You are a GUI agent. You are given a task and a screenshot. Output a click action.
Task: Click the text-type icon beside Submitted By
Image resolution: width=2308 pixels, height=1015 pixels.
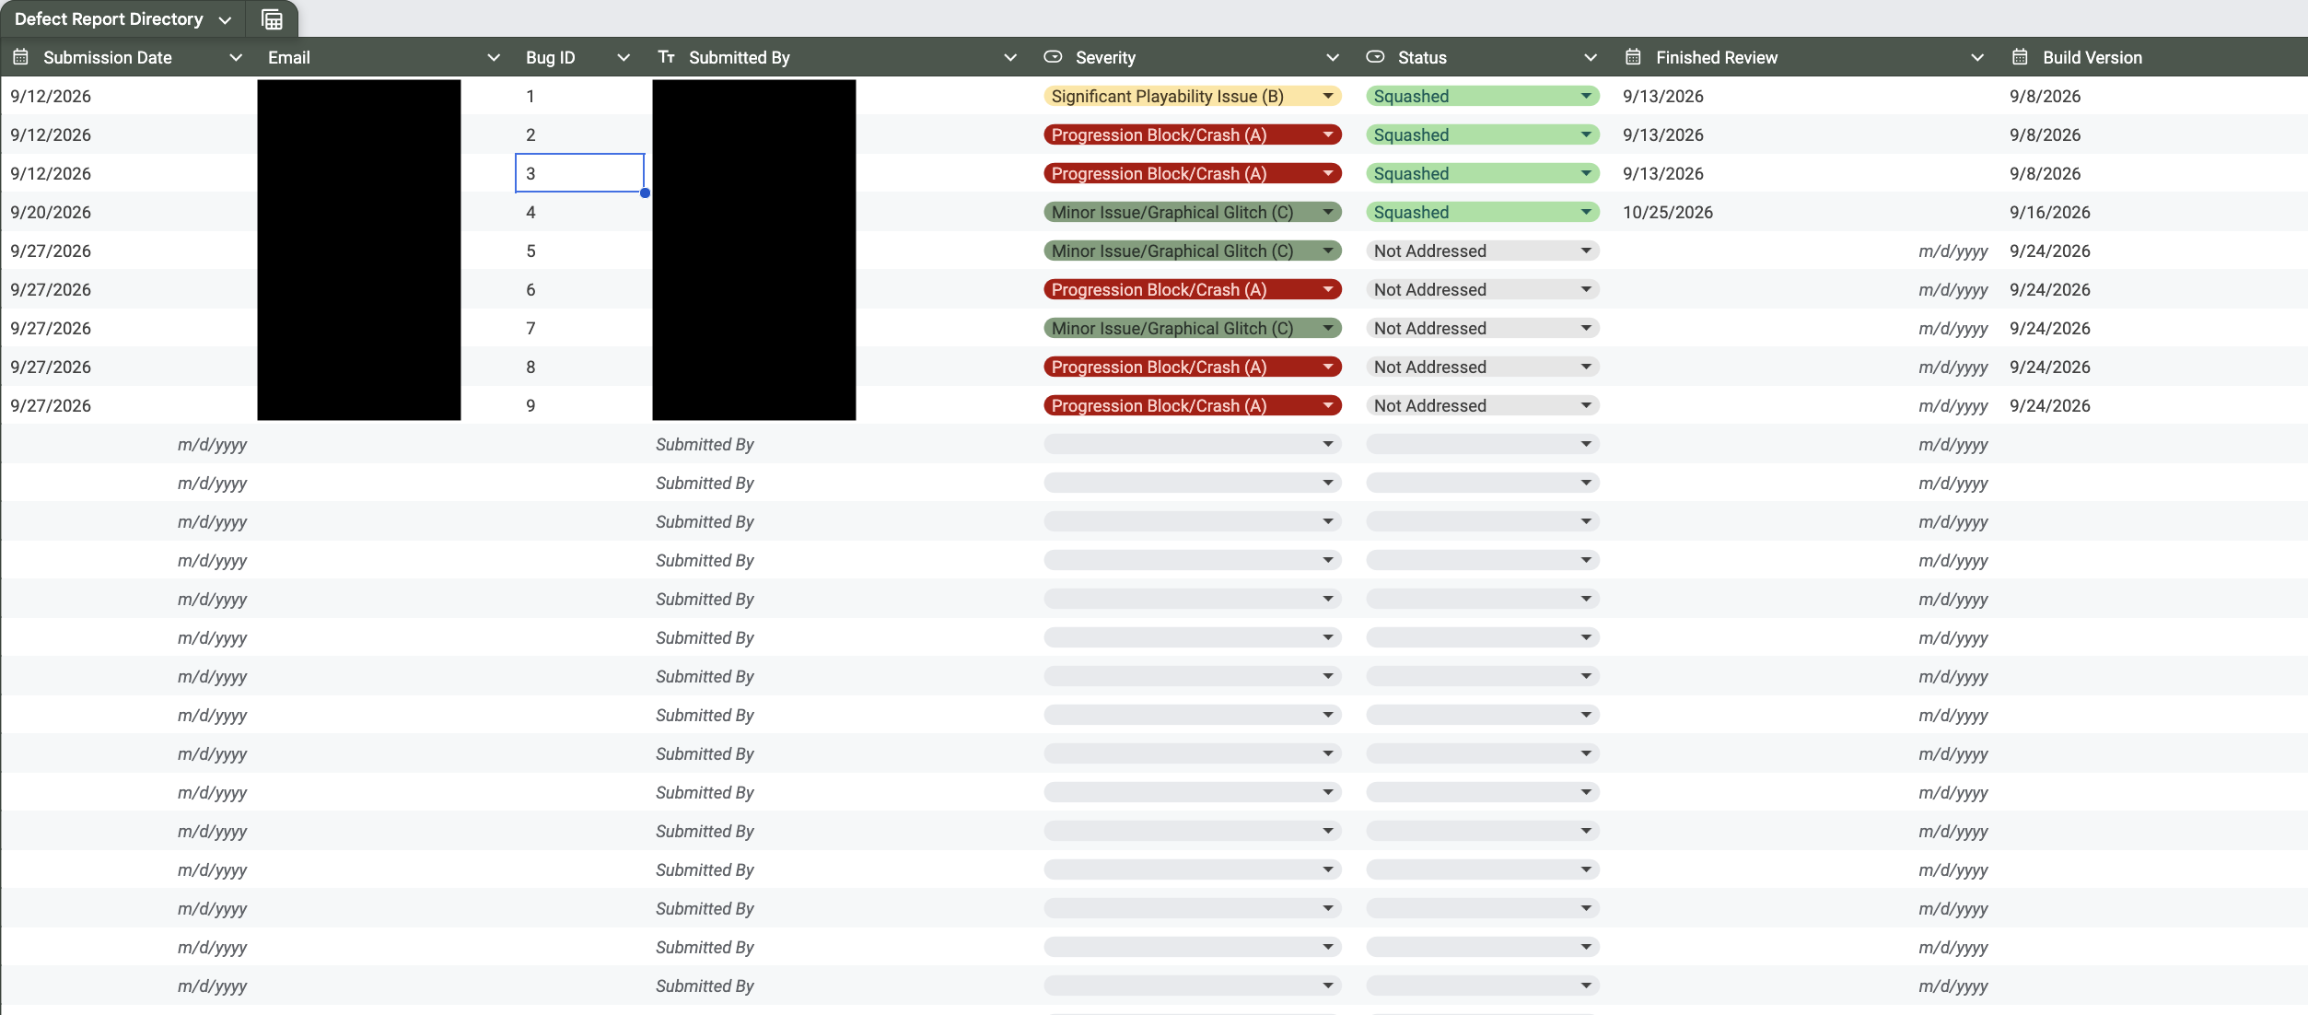click(667, 57)
